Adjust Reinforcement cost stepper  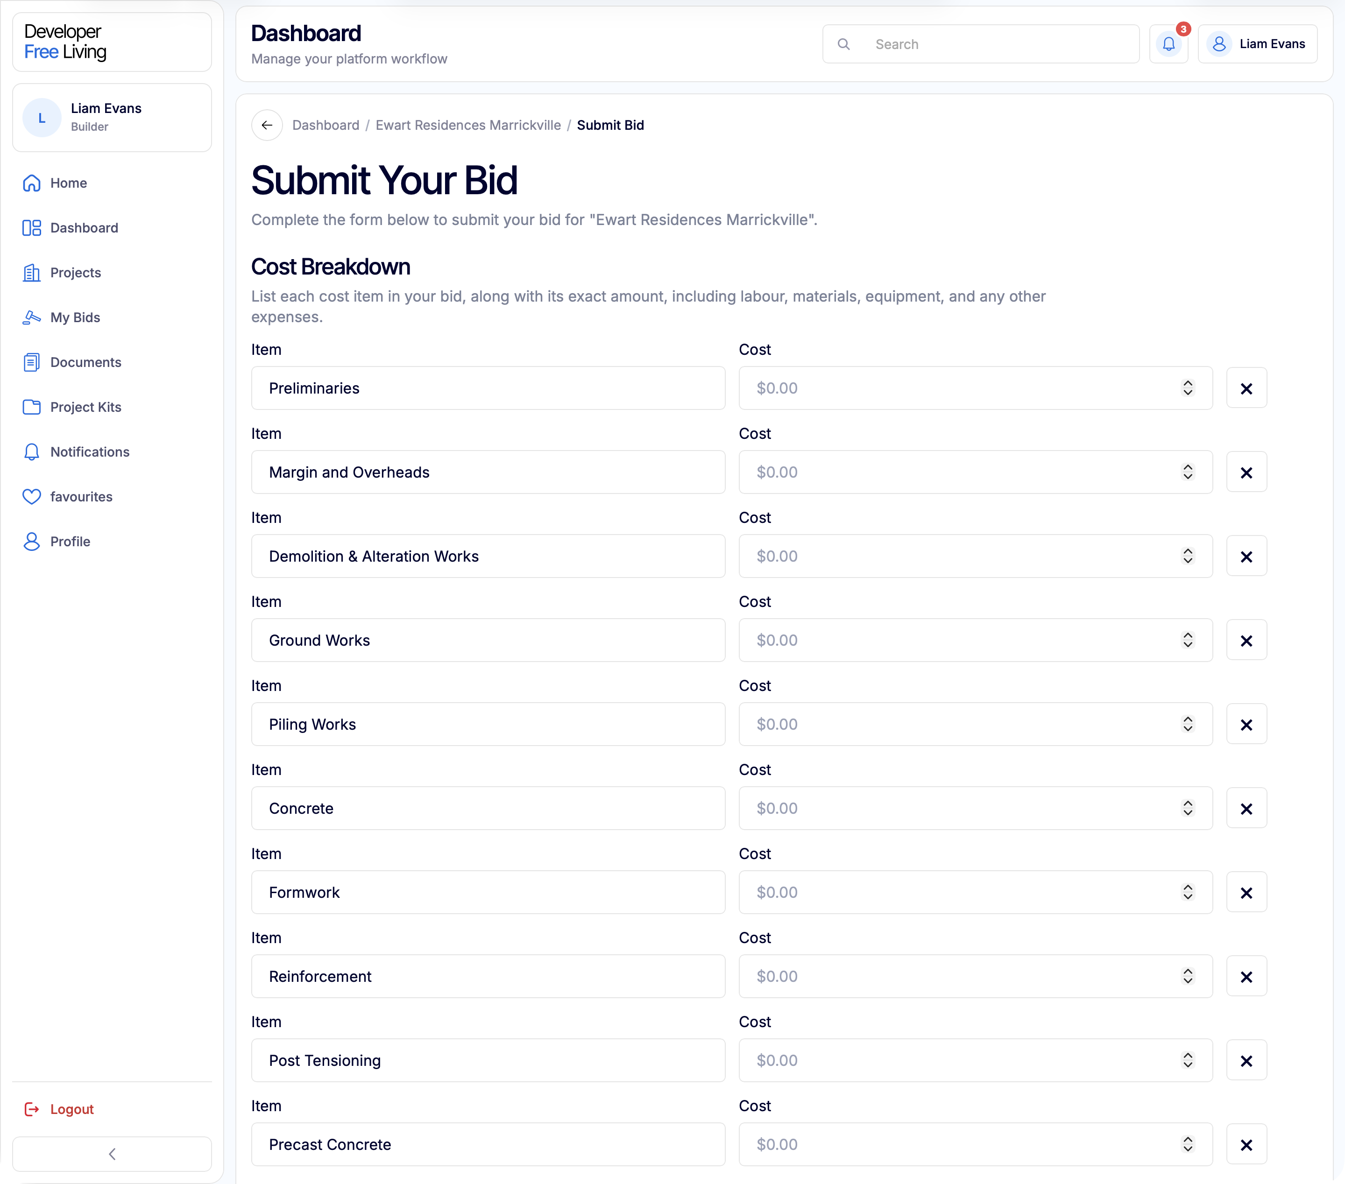point(1188,976)
